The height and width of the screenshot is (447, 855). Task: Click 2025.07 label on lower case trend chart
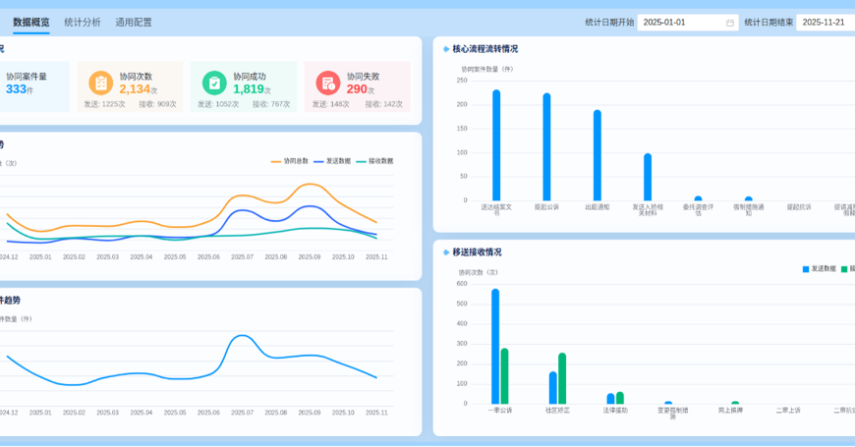point(242,413)
